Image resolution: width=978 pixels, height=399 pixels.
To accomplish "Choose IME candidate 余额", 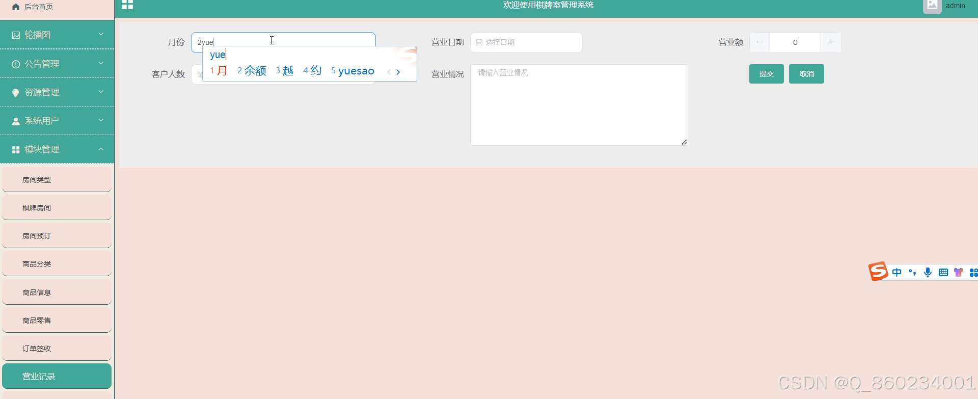I will (252, 71).
